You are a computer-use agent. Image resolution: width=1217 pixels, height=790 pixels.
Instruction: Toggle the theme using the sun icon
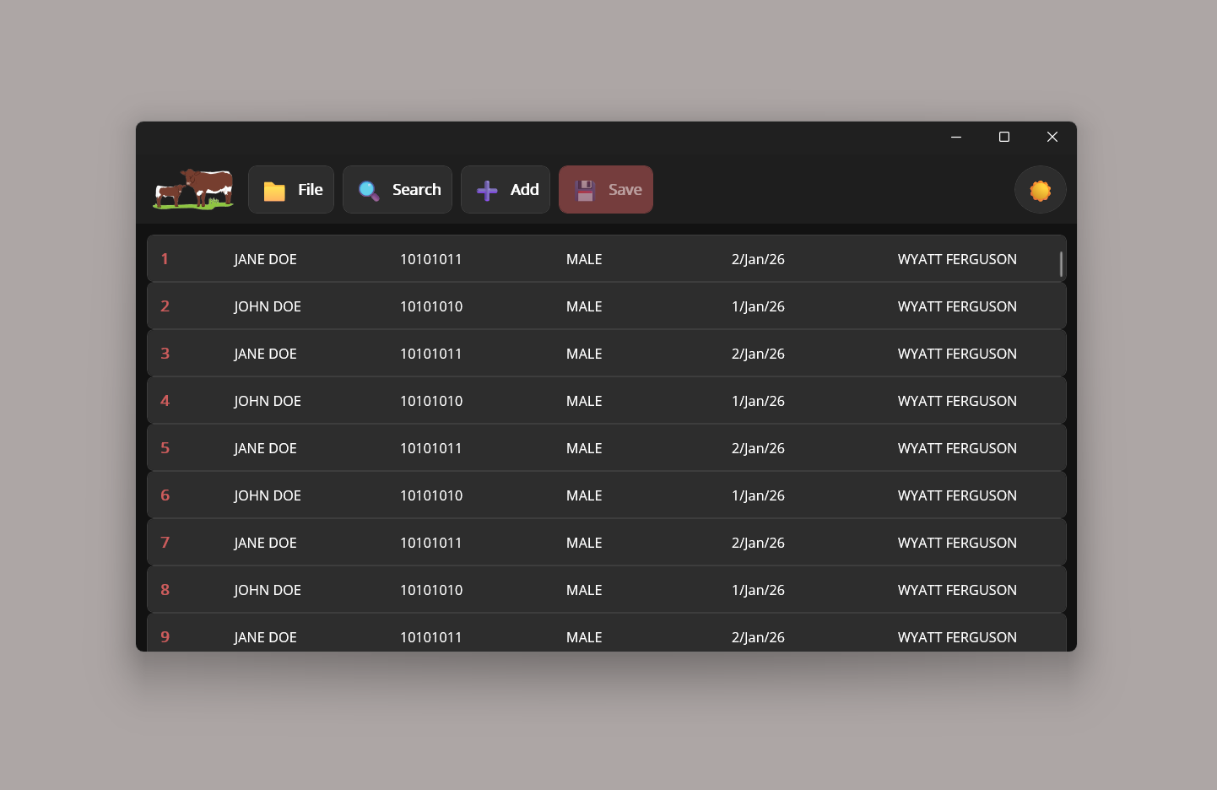click(x=1040, y=190)
